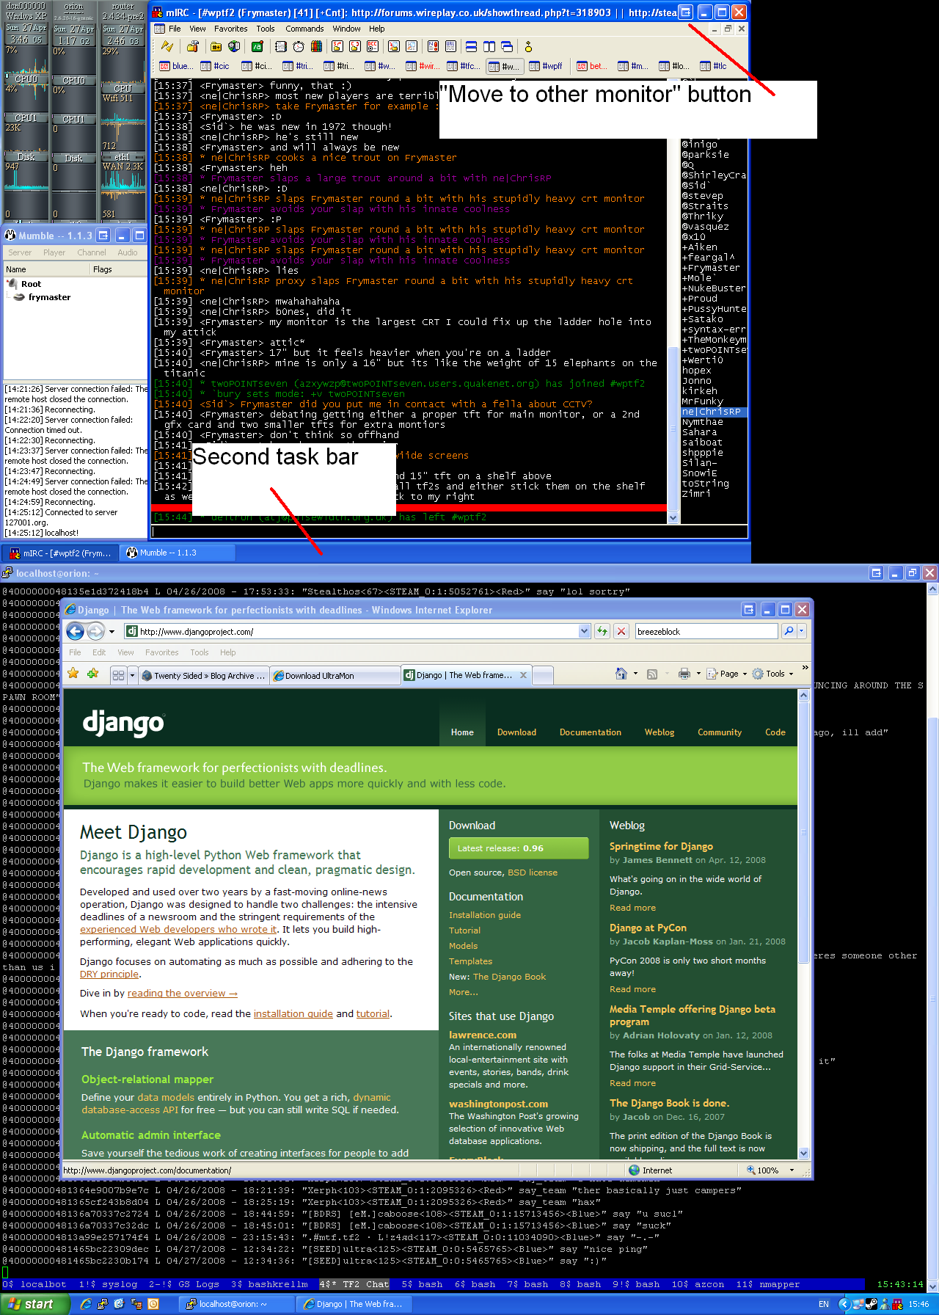Click the IE search box with breezeblock

706,631
